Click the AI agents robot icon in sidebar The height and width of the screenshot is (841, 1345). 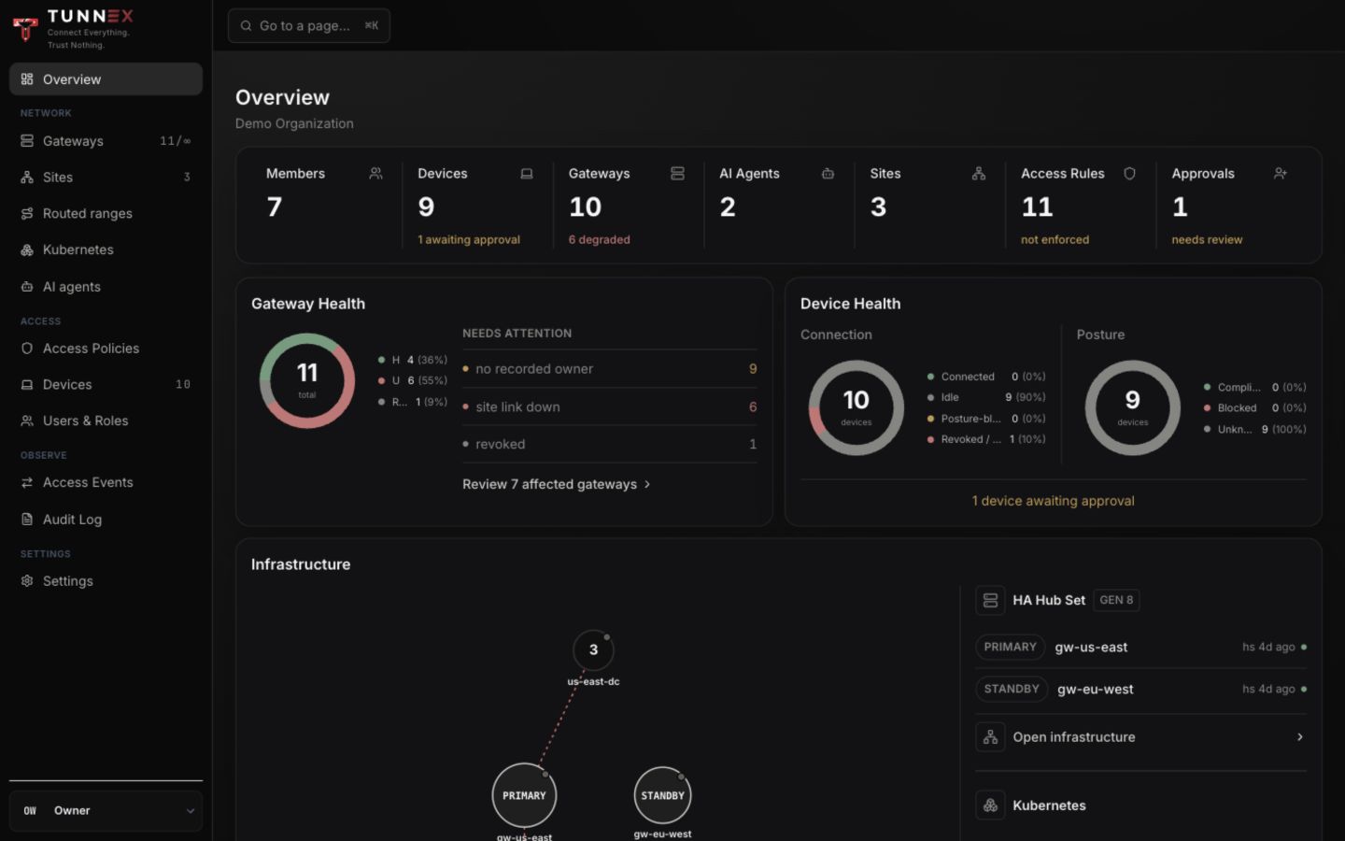pos(27,287)
